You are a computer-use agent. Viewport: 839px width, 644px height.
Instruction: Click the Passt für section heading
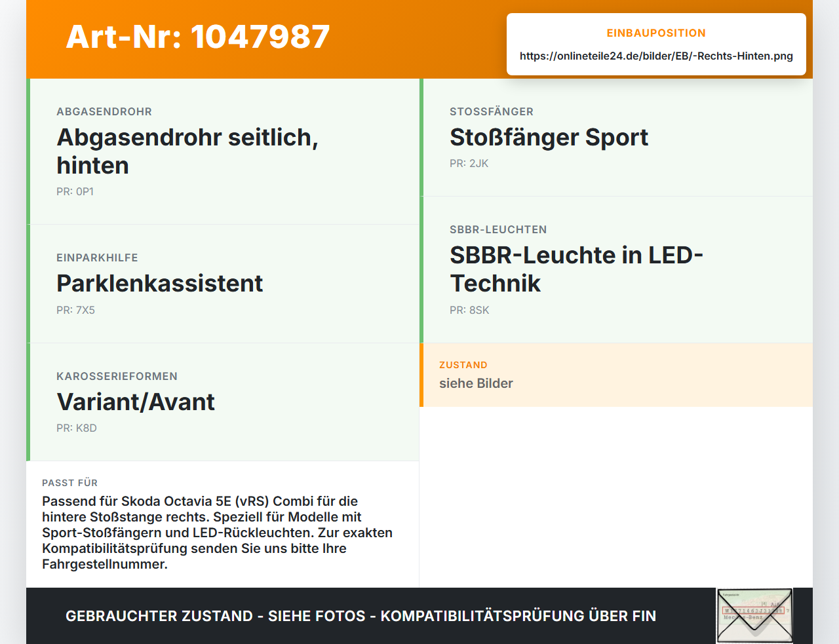pyautogui.click(x=69, y=483)
